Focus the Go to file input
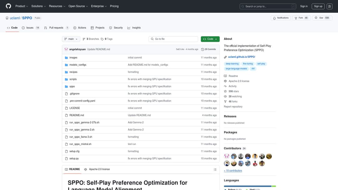The width and height of the screenshot is (338, 190). coord(173,39)
